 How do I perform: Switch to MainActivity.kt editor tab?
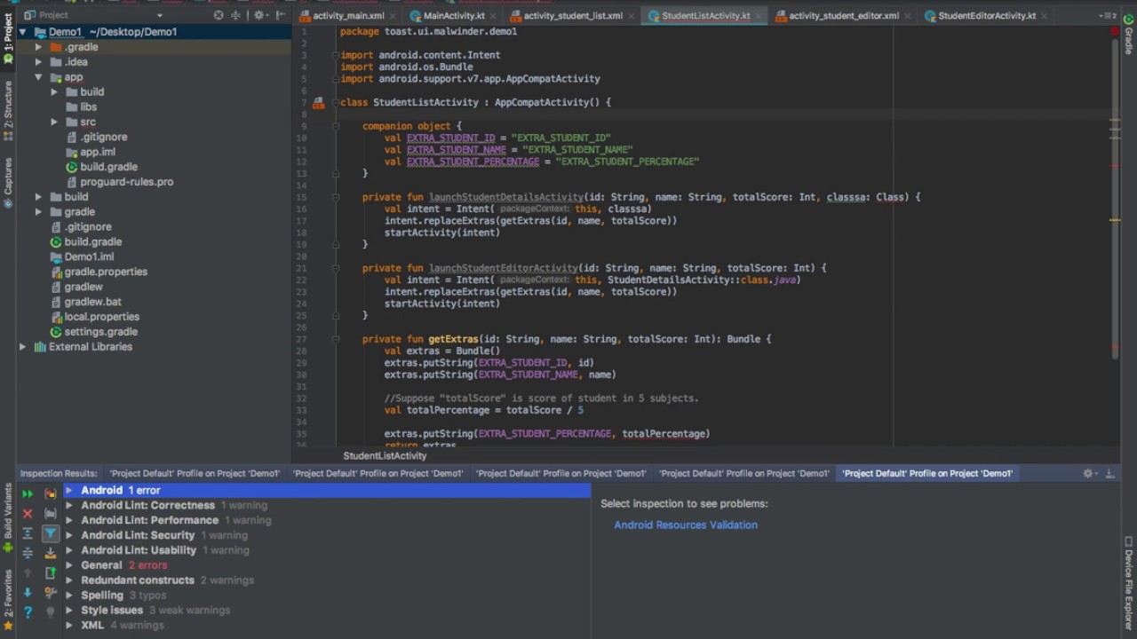[x=454, y=16]
